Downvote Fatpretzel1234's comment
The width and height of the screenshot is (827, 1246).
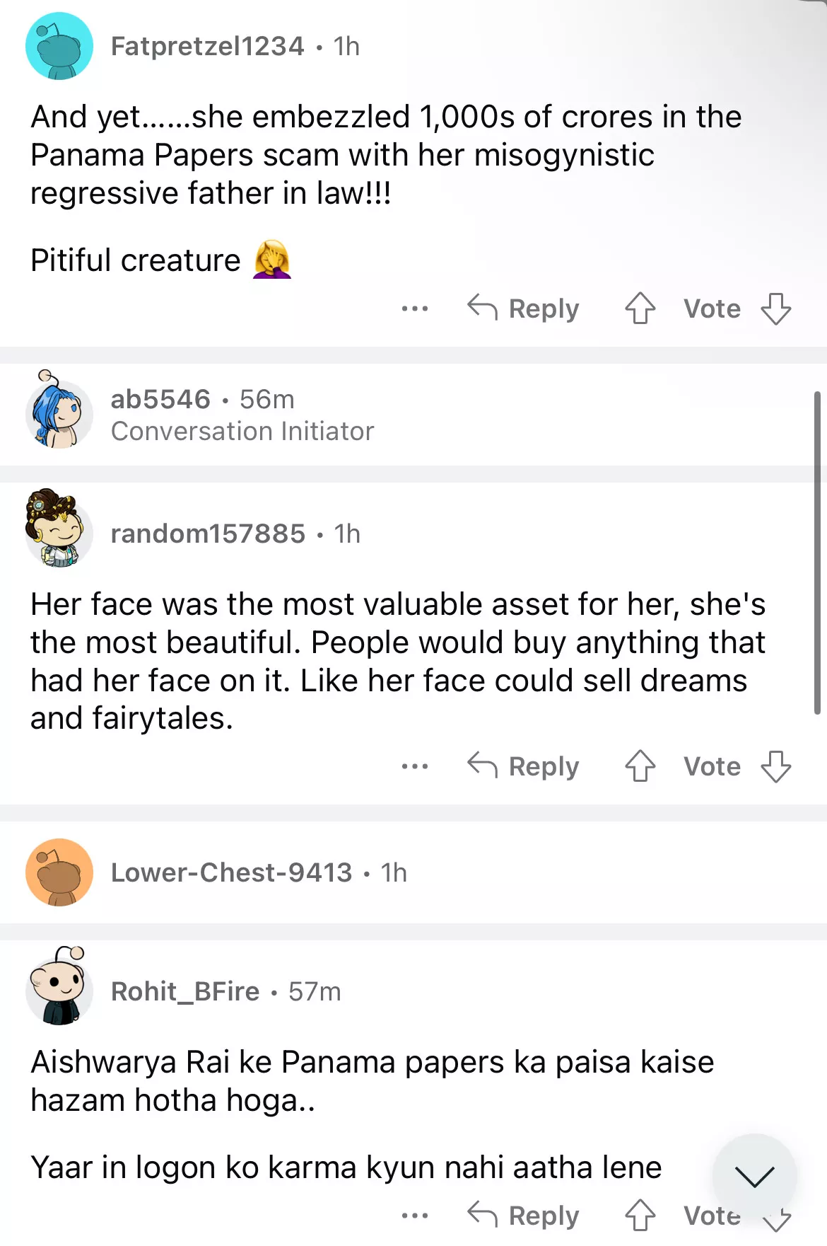pos(775,308)
